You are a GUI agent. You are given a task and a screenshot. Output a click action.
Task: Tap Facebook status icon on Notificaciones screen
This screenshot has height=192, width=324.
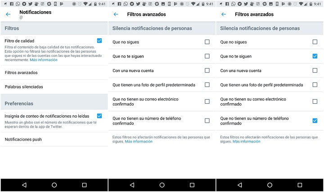click(12, 4)
